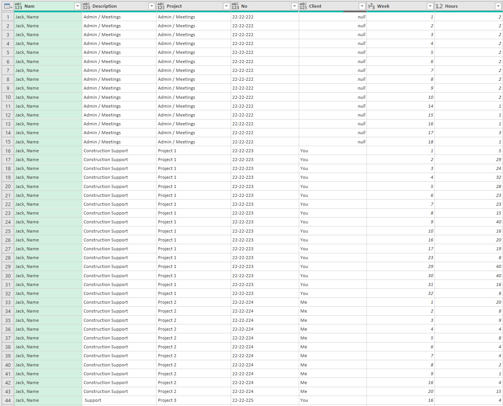Select row number 1
Image resolution: width=503 pixels, height=406 pixels.
point(8,17)
